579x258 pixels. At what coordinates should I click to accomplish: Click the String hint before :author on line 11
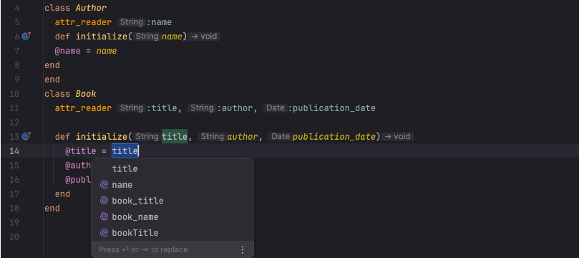(202, 108)
